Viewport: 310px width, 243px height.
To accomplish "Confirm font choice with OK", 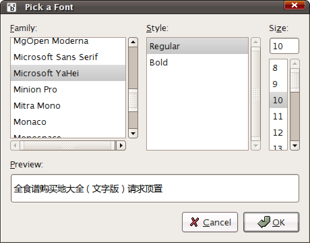I will click(271, 222).
